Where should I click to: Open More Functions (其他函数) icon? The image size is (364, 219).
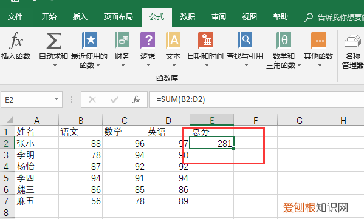pyautogui.click(x=318, y=41)
